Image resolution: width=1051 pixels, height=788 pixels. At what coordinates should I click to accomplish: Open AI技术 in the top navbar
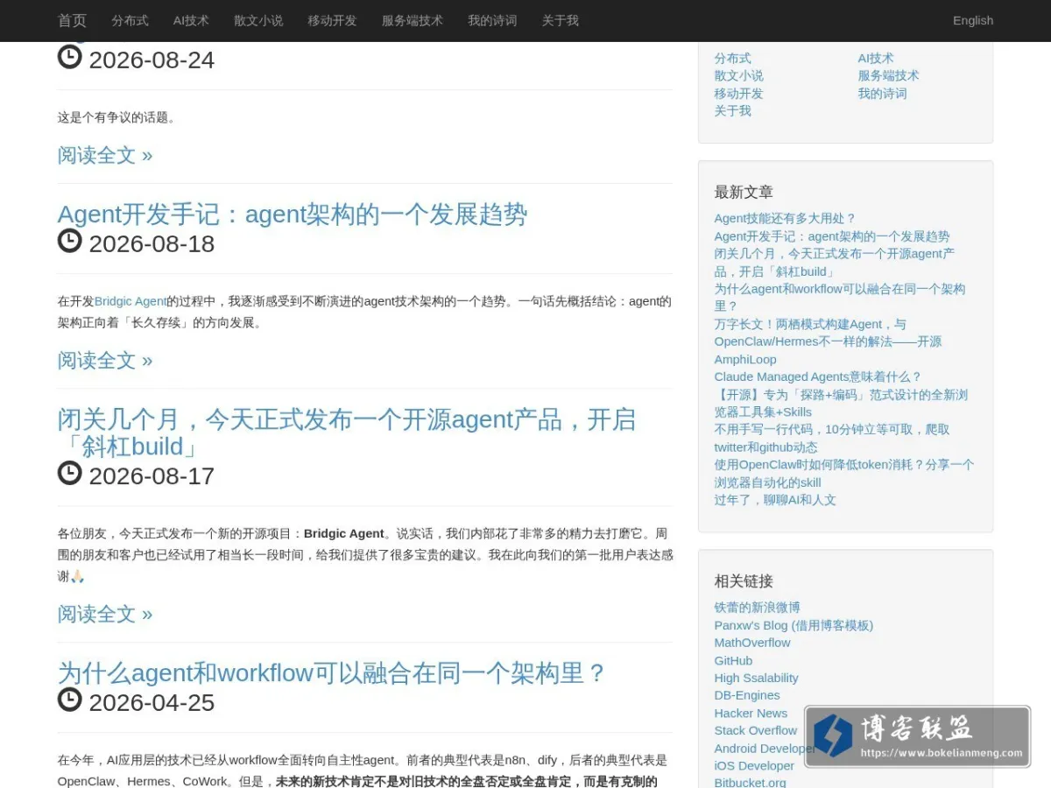click(x=191, y=20)
